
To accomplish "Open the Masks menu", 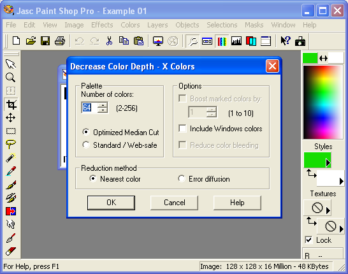I will (254, 25).
